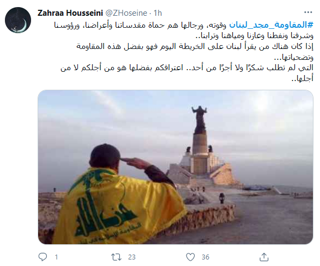Open Zahraa Housseini's crescent moon avatar

click(18, 20)
